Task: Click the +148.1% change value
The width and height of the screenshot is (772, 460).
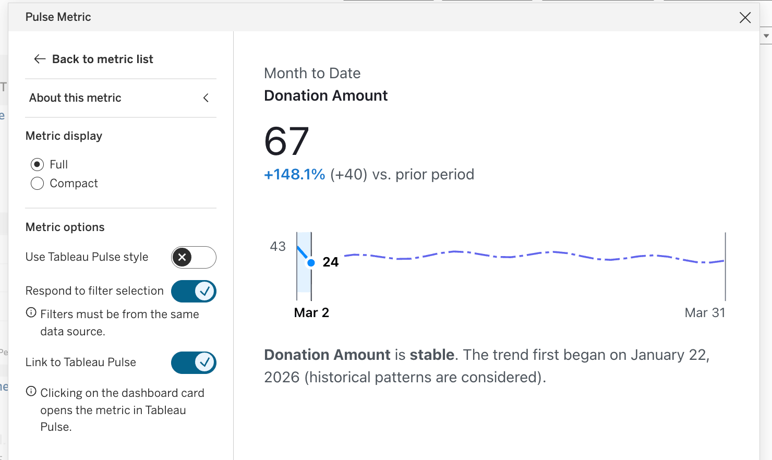Action: click(294, 175)
